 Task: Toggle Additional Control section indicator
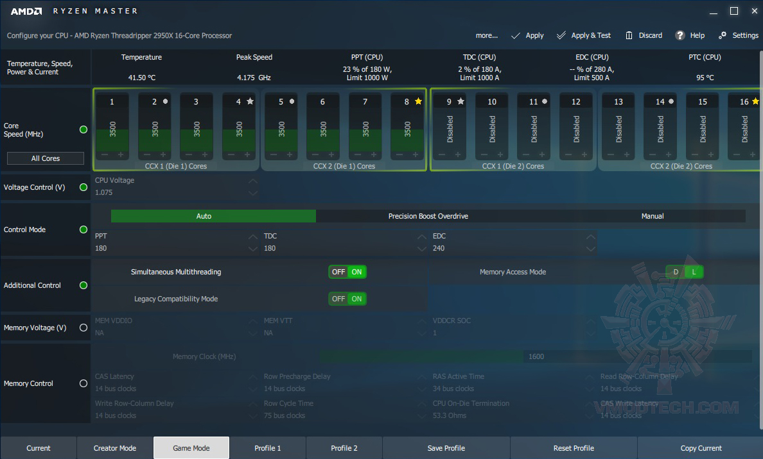83,285
